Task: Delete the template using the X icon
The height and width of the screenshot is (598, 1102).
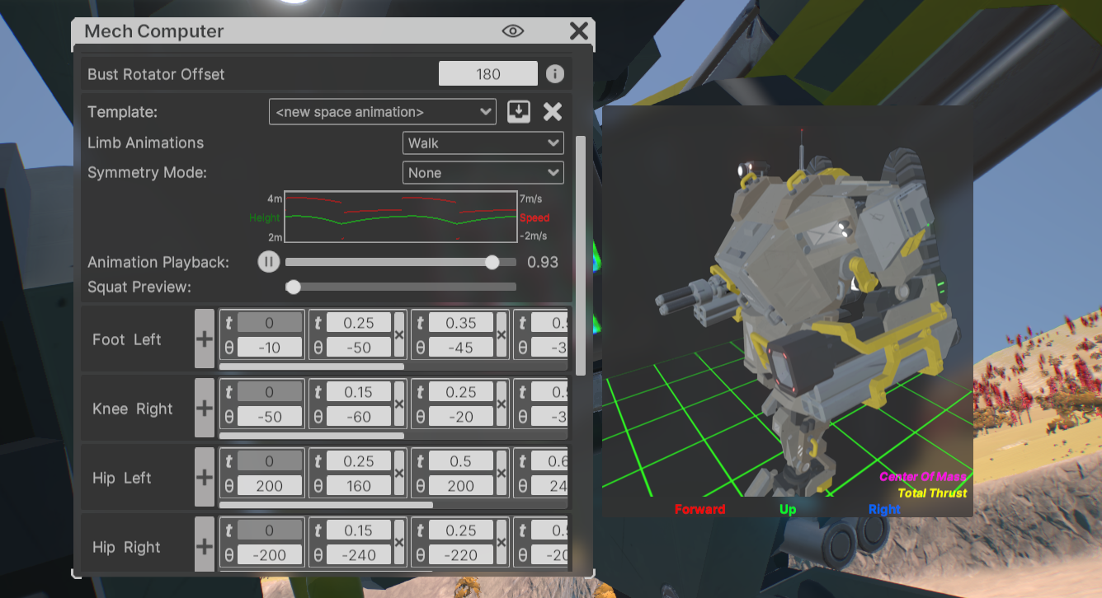Action: (553, 112)
